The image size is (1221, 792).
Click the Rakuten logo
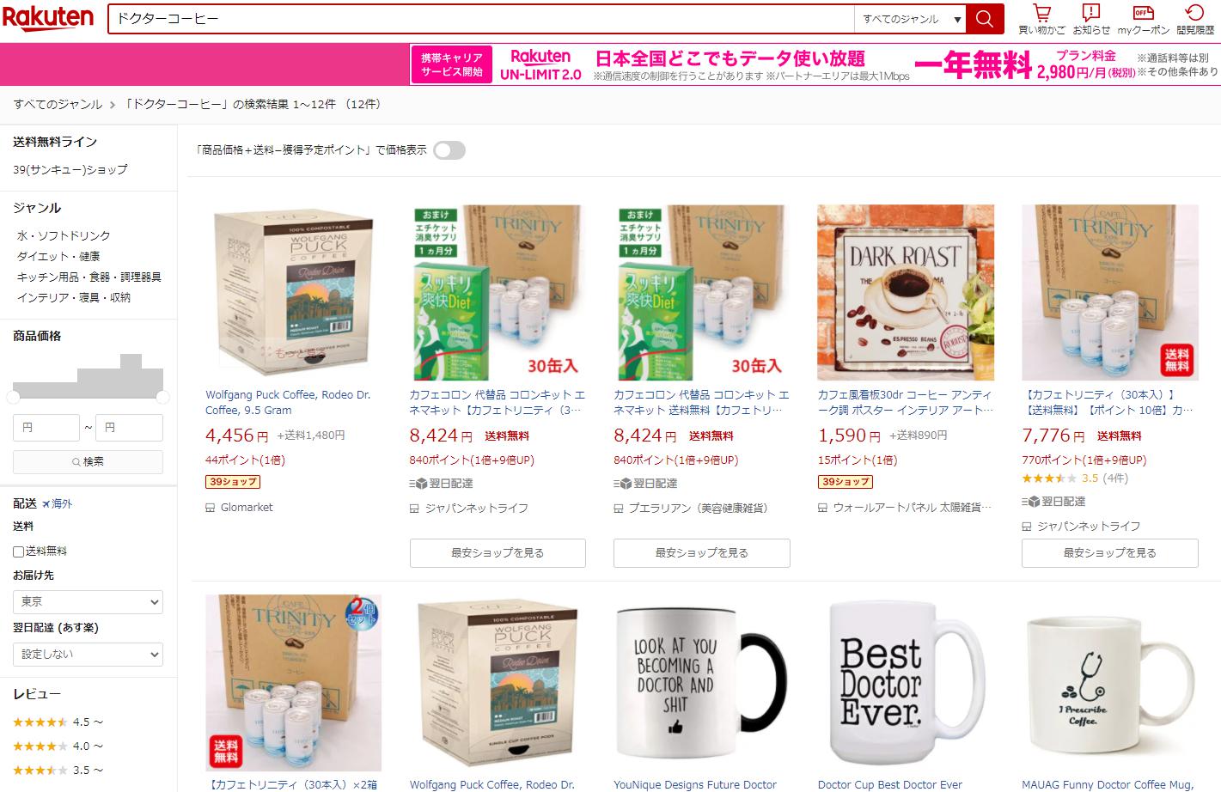coord(48,18)
